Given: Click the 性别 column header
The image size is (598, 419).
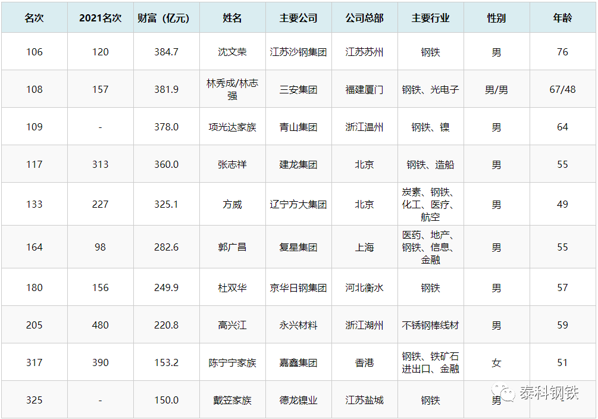Looking at the screenshot, I should [x=496, y=18].
